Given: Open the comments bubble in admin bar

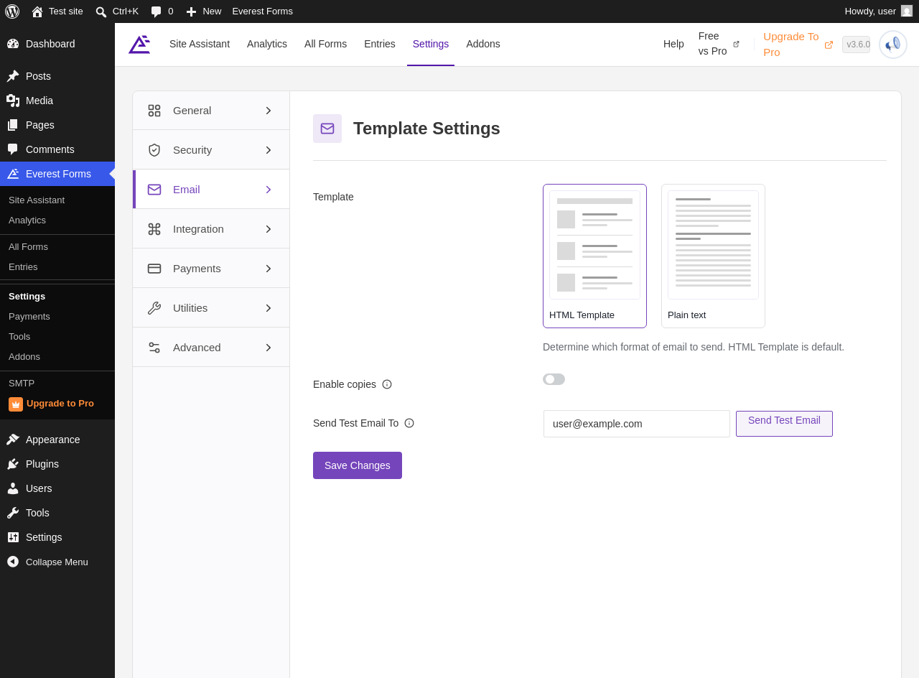Looking at the screenshot, I should coord(157,11).
